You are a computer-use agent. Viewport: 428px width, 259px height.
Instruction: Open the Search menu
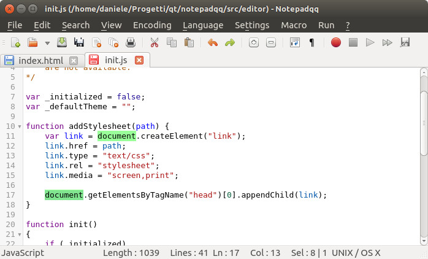tap(75, 25)
